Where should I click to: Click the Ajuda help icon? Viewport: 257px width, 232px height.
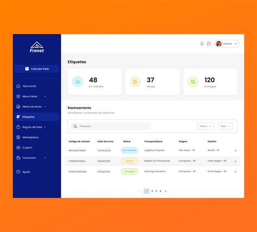(18, 172)
